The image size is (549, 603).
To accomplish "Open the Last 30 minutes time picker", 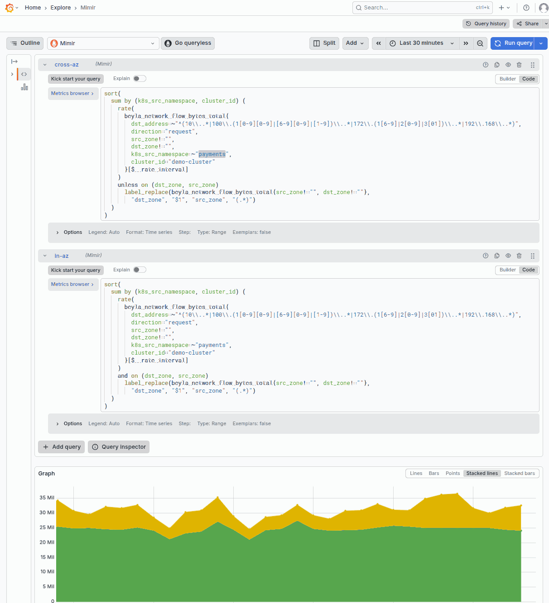I will [422, 43].
